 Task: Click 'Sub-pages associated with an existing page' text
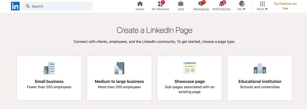[x=189, y=90]
